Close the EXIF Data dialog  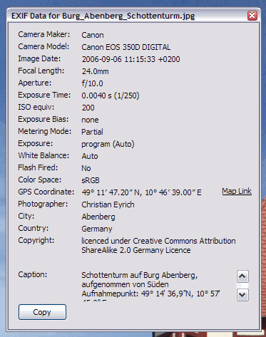click(252, 16)
